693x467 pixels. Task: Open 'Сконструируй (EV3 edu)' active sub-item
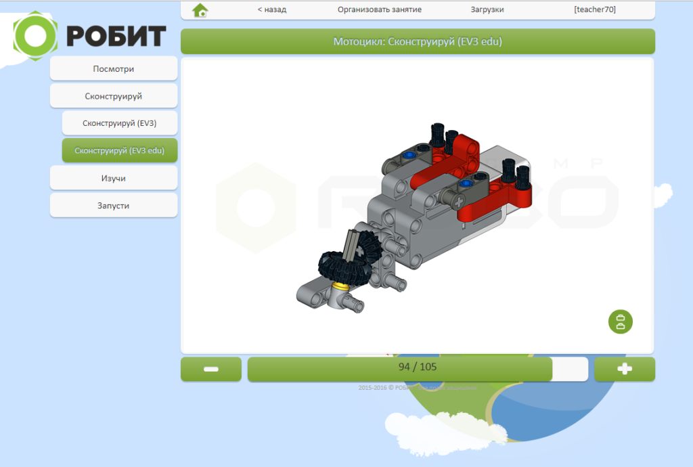(120, 151)
